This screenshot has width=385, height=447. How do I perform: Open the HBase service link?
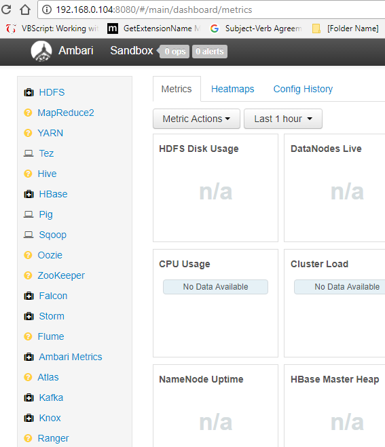point(54,194)
